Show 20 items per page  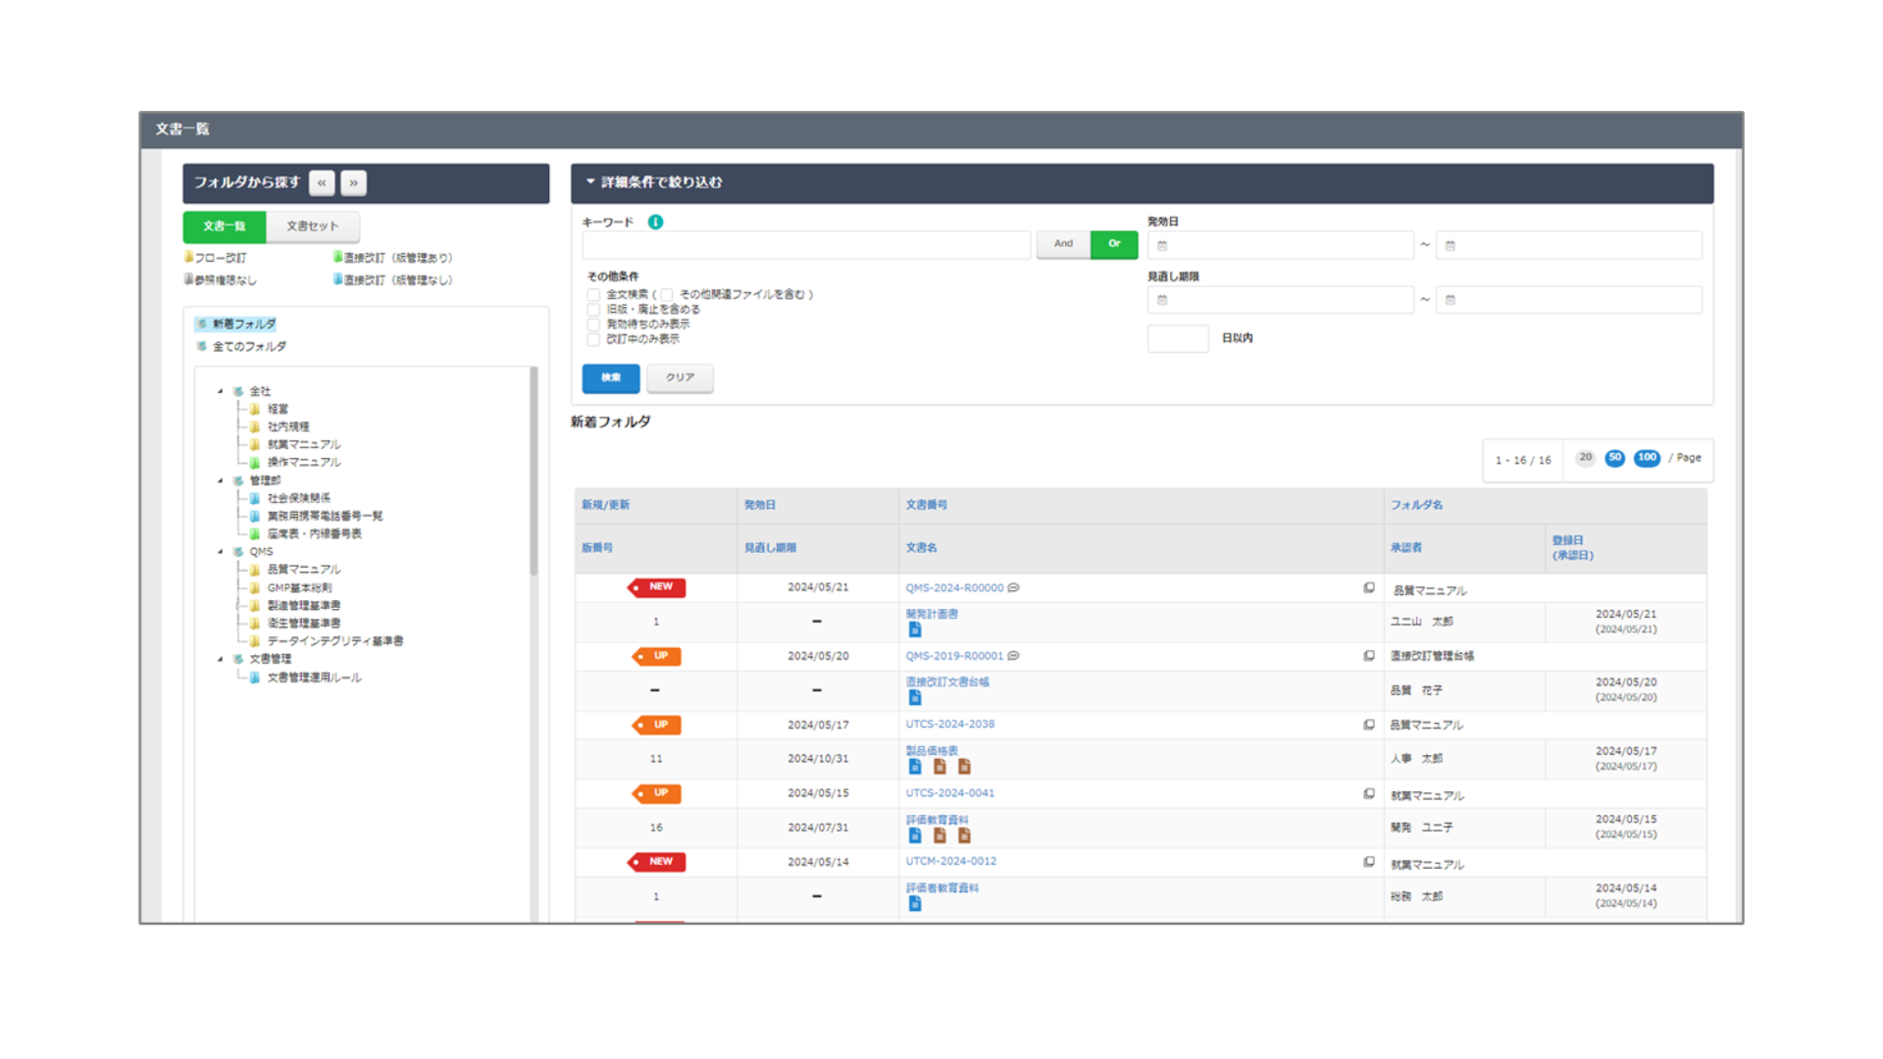[1585, 458]
